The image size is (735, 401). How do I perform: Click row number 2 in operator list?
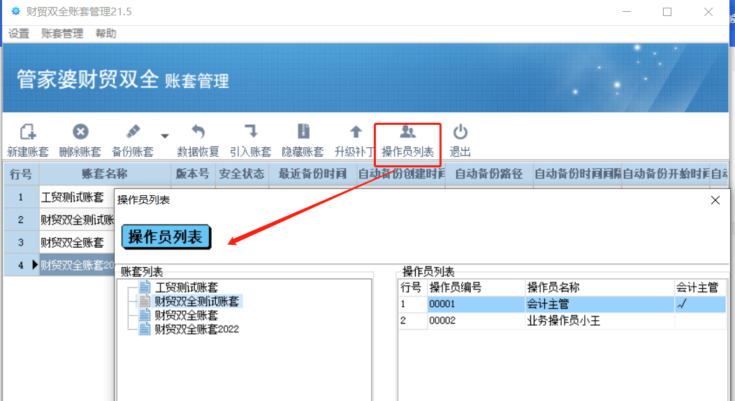pos(412,321)
